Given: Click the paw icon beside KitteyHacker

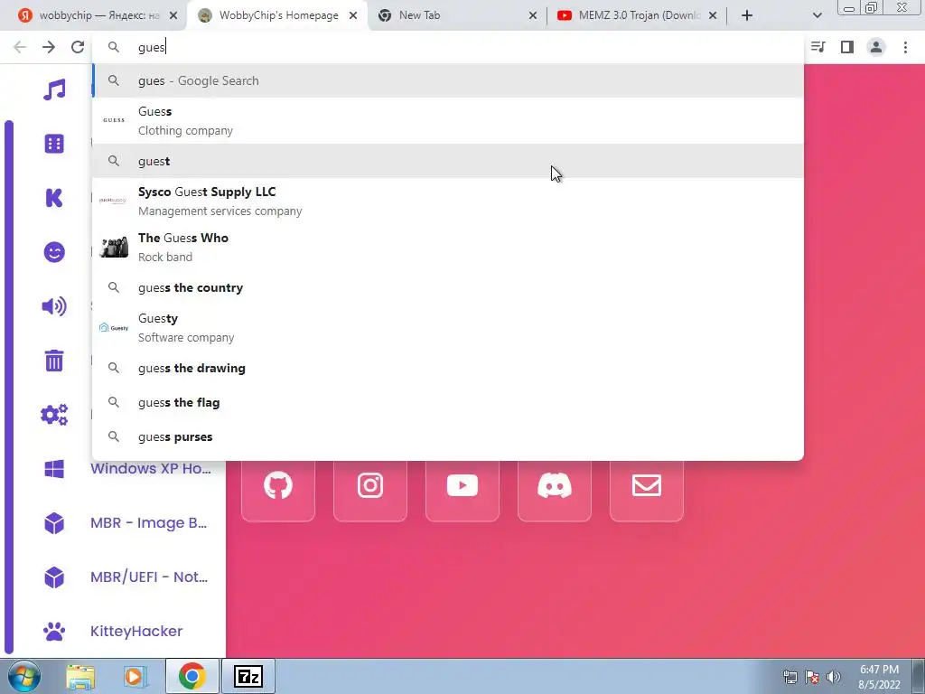Looking at the screenshot, I should pos(54,632).
